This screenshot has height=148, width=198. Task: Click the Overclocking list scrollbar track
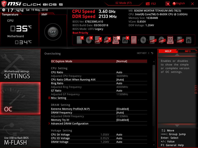point(154,103)
